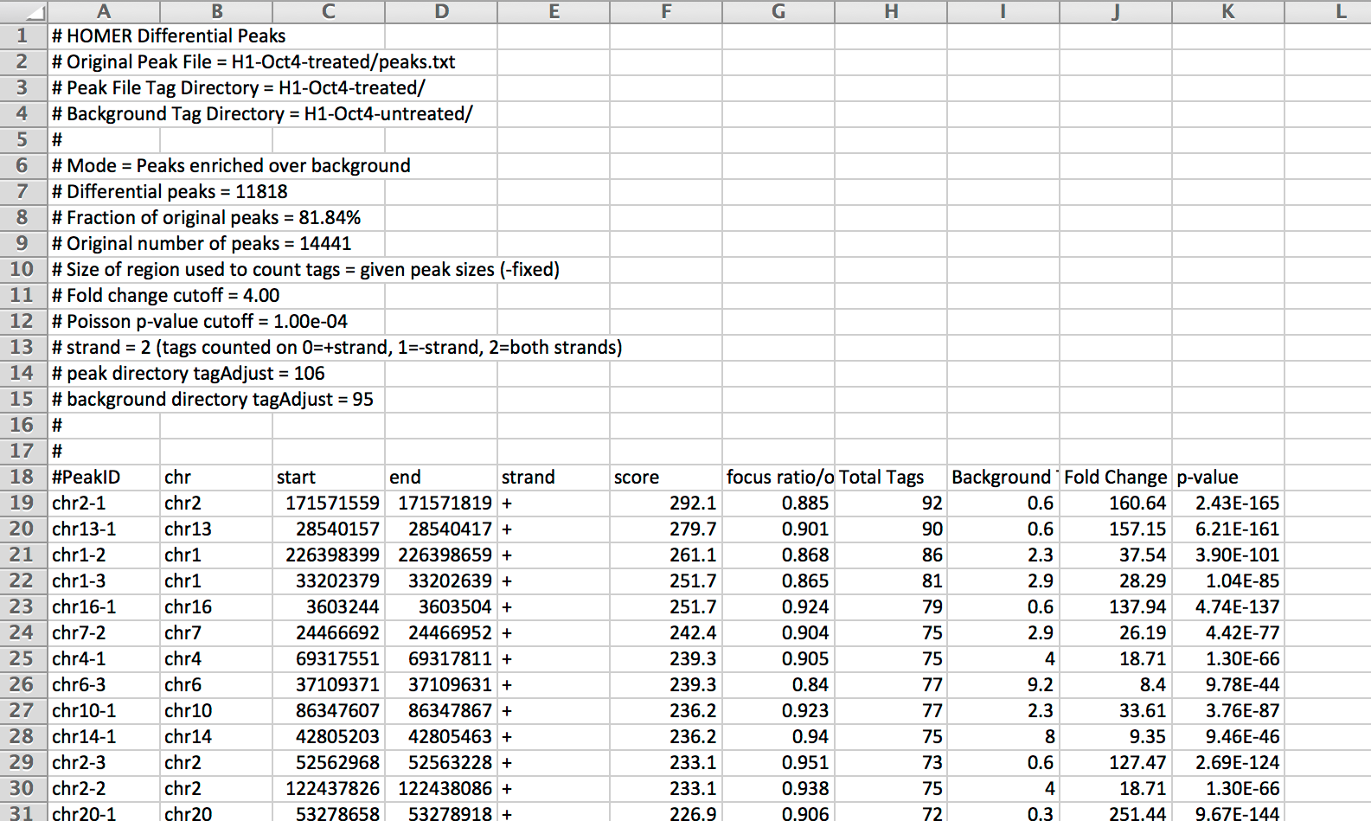Click fold change value 127.47
Viewport: 1371px width, 821px height.
click(x=1116, y=762)
